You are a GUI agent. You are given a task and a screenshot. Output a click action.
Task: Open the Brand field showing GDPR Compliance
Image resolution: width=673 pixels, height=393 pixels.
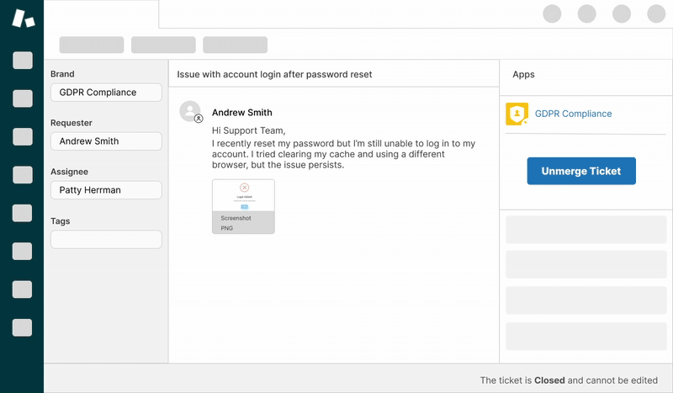pos(106,93)
